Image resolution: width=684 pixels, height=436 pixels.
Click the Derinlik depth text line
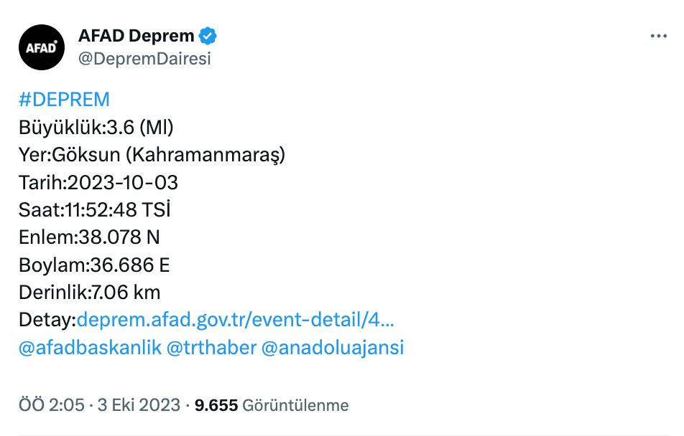click(x=90, y=292)
